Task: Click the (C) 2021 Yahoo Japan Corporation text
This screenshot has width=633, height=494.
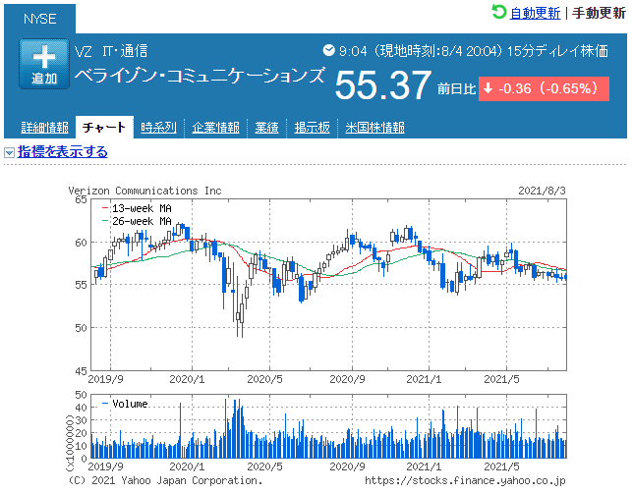Action: coord(165,480)
